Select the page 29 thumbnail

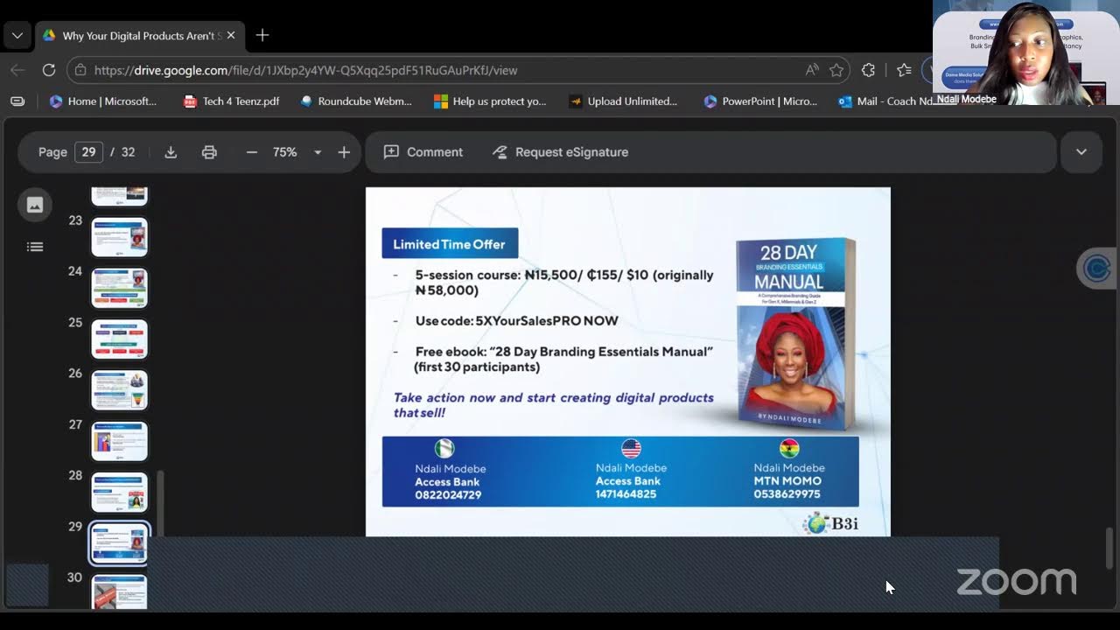[119, 542]
